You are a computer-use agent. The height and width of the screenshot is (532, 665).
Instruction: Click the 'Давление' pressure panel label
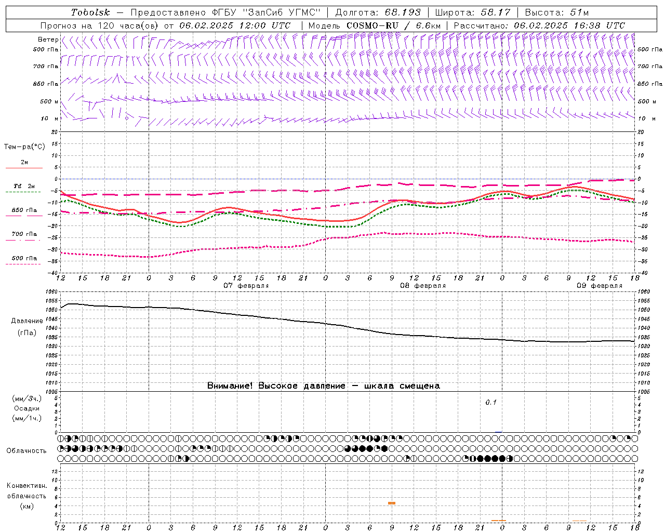[27, 321]
